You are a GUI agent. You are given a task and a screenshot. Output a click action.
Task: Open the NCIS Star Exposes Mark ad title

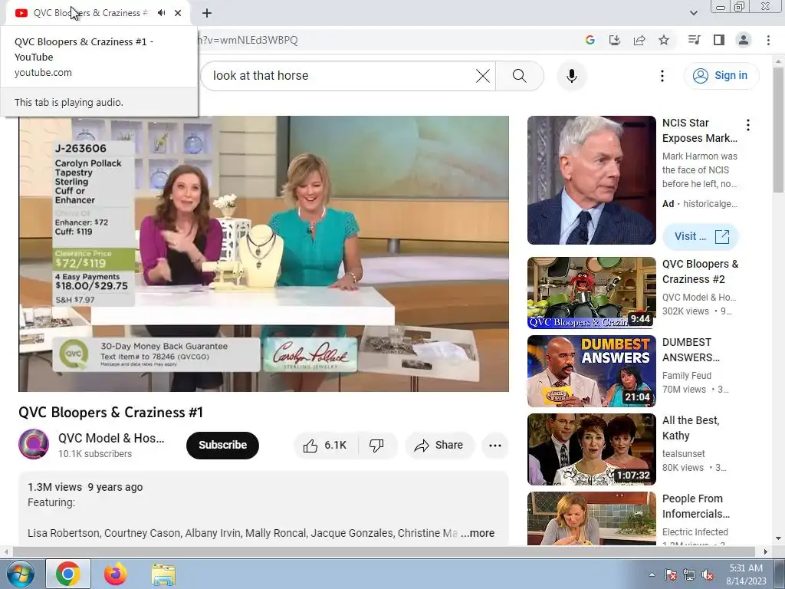tap(699, 130)
